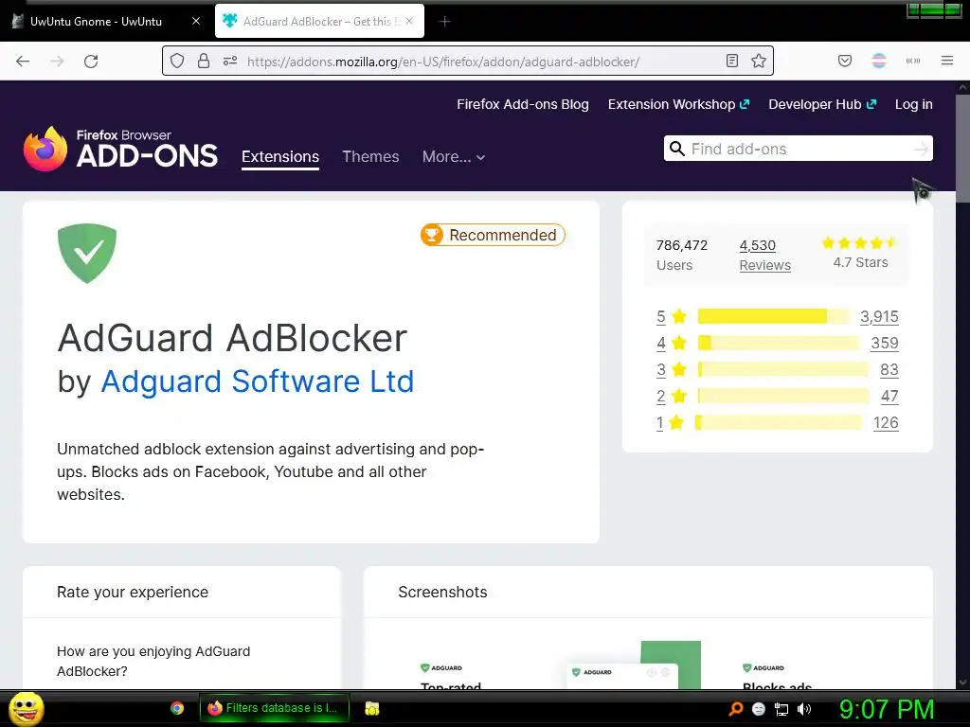Close the AdGuard AdBlocker tab
This screenshot has height=727, width=970.
409,21
